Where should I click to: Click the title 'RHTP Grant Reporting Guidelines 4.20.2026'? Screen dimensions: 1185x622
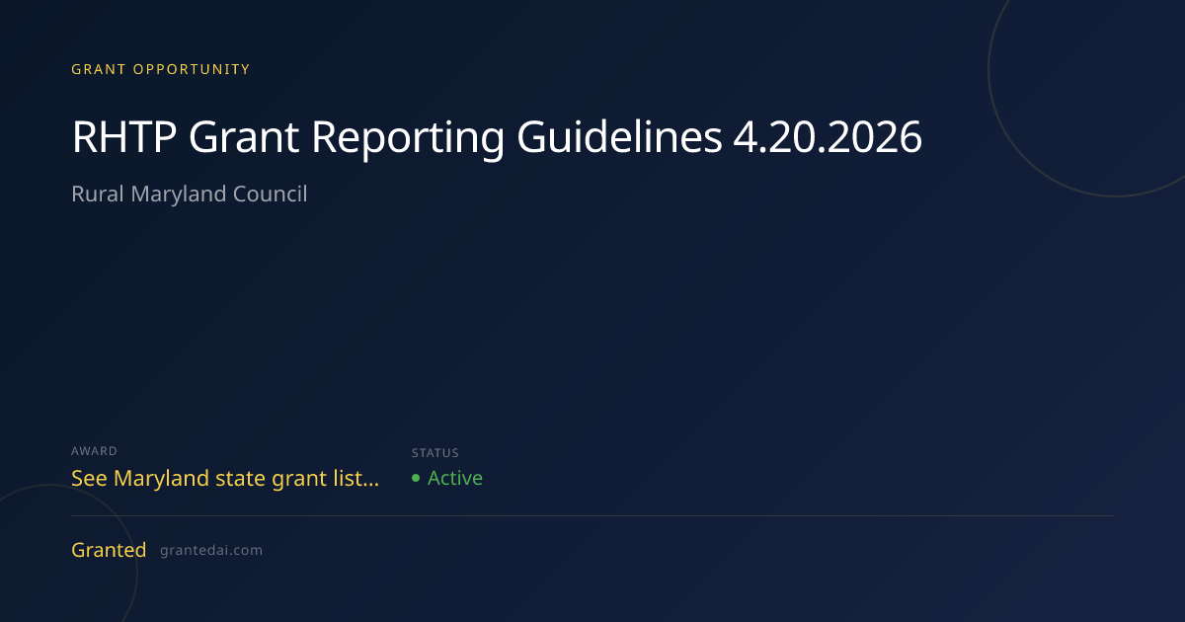pos(497,138)
